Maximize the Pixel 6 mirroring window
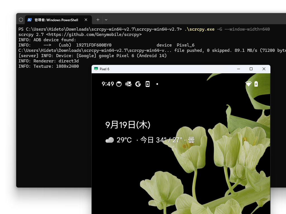Image resolution: width=286 pixels, height=214 pixels. point(251,69)
